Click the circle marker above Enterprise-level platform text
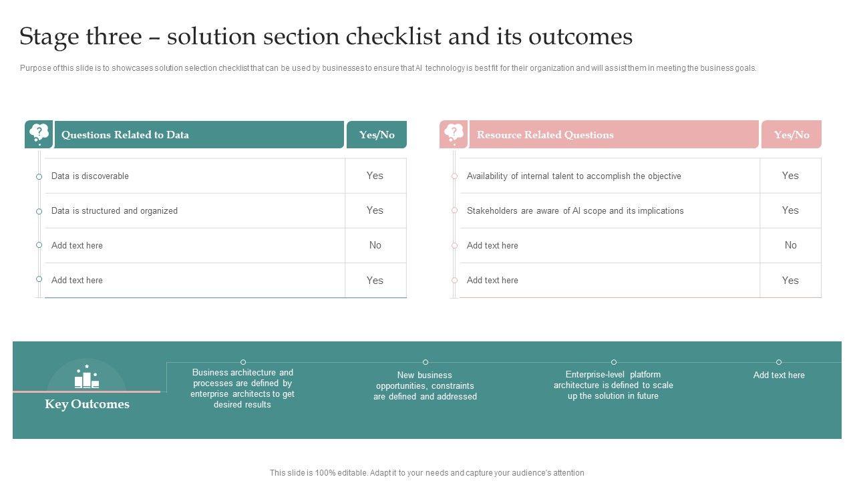 (x=614, y=362)
